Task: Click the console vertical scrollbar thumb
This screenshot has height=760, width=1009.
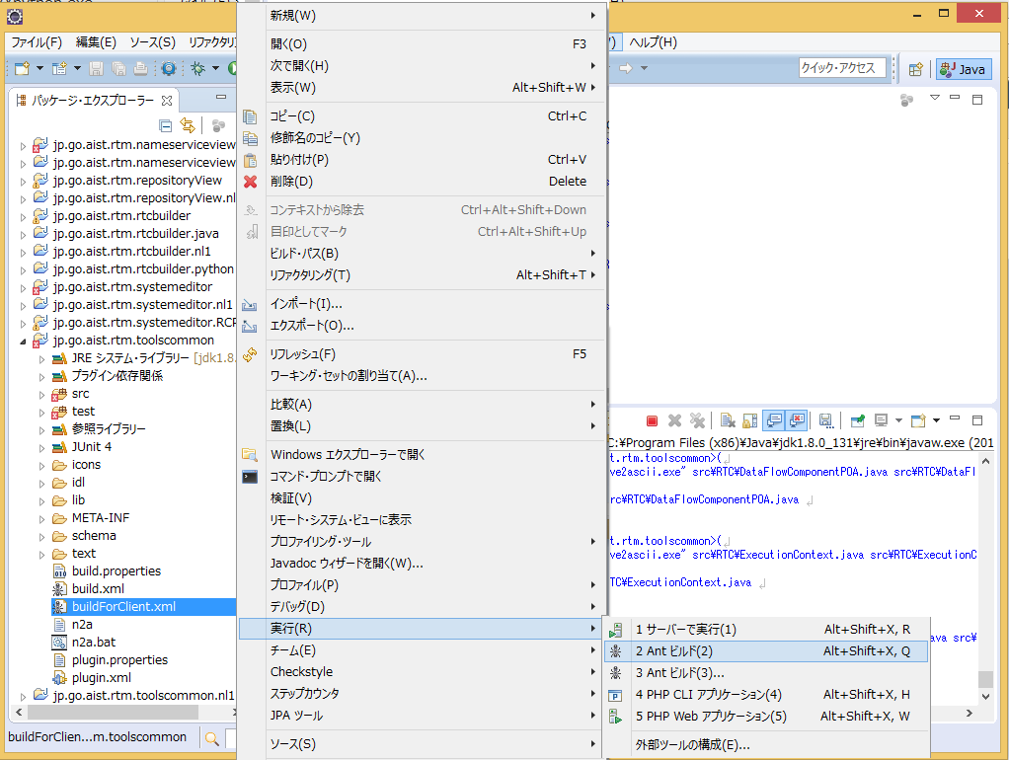Action: [x=985, y=679]
